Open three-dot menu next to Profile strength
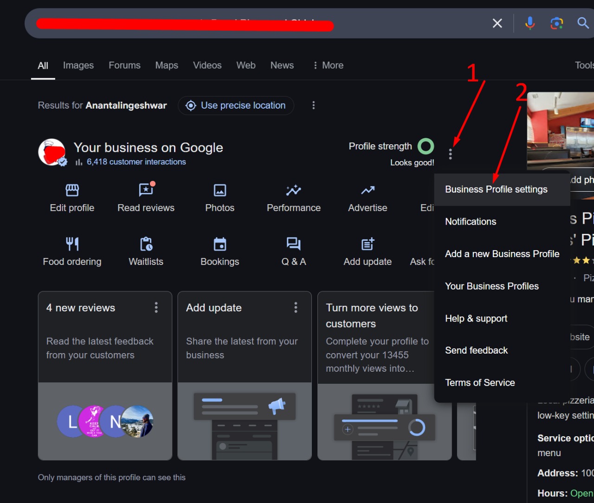Image resolution: width=594 pixels, height=503 pixels. [450, 154]
